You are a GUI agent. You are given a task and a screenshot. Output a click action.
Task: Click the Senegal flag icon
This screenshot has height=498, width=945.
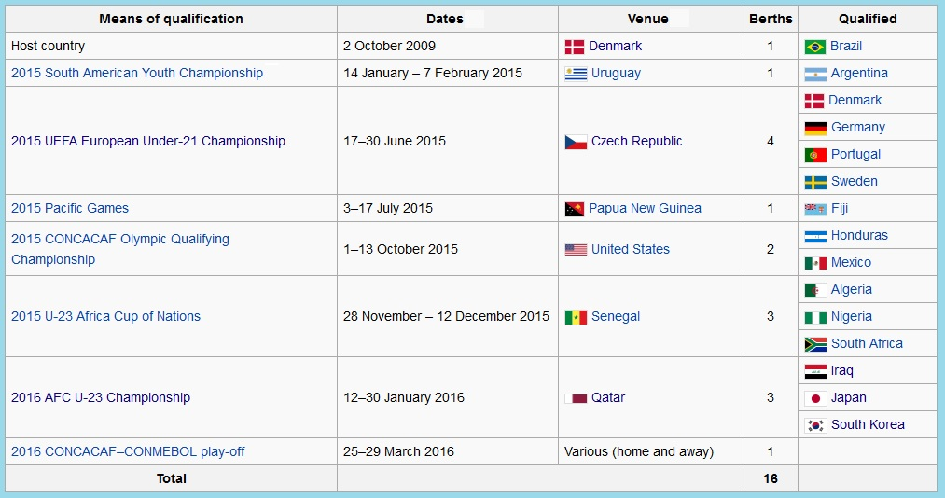tap(576, 317)
